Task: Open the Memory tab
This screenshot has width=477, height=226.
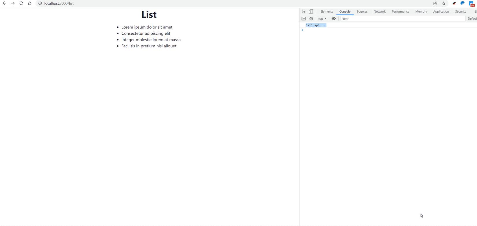Action: click(x=421, y=12)
